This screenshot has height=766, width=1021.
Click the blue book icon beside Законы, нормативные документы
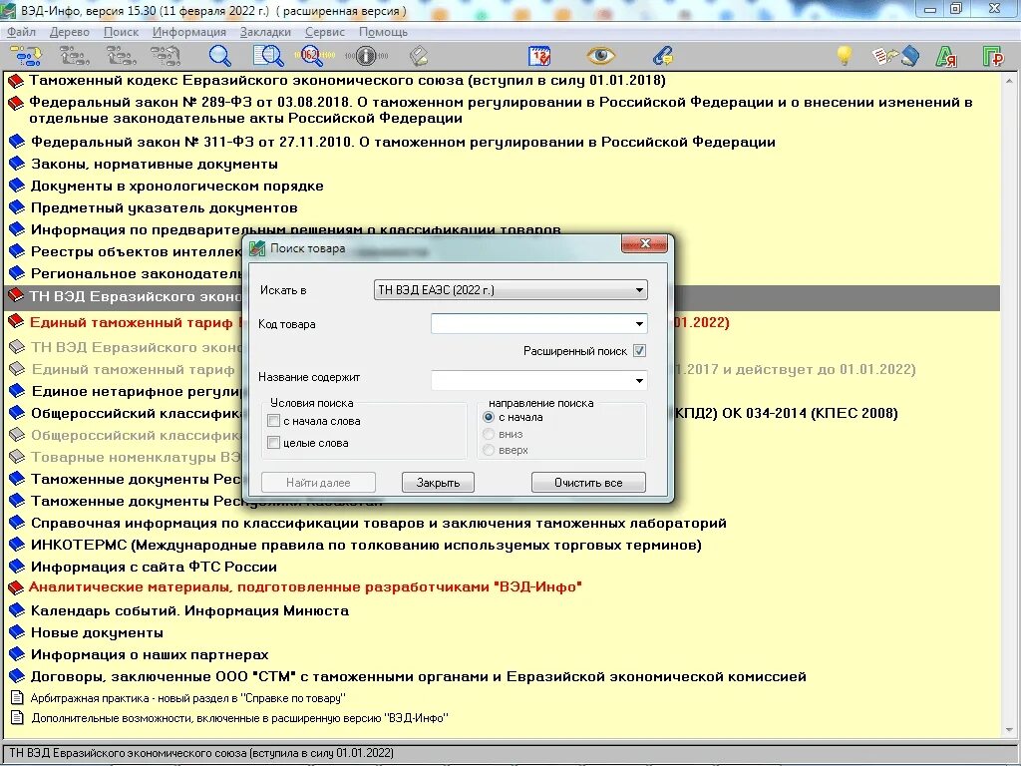pos(17,164)
